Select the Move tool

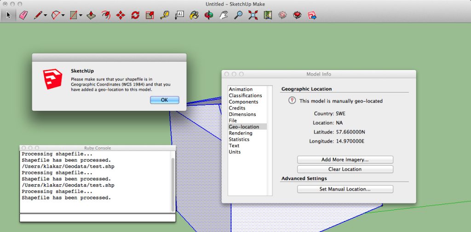click(121, 15)
